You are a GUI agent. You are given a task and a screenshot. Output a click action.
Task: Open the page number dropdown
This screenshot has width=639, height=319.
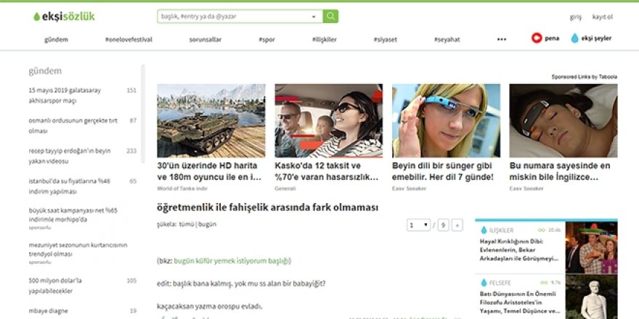419,225
